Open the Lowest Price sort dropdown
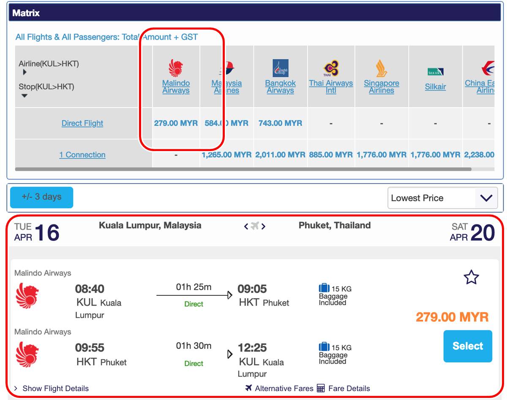The height and width of the screenshot is (400, 507). point(442,198)
